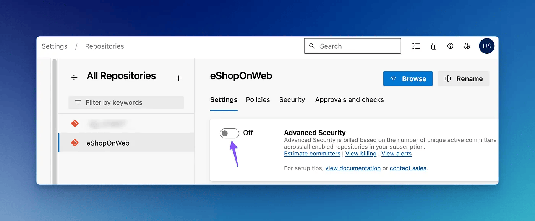
Task: Switch to the Security tab
Action: [292, 100]
